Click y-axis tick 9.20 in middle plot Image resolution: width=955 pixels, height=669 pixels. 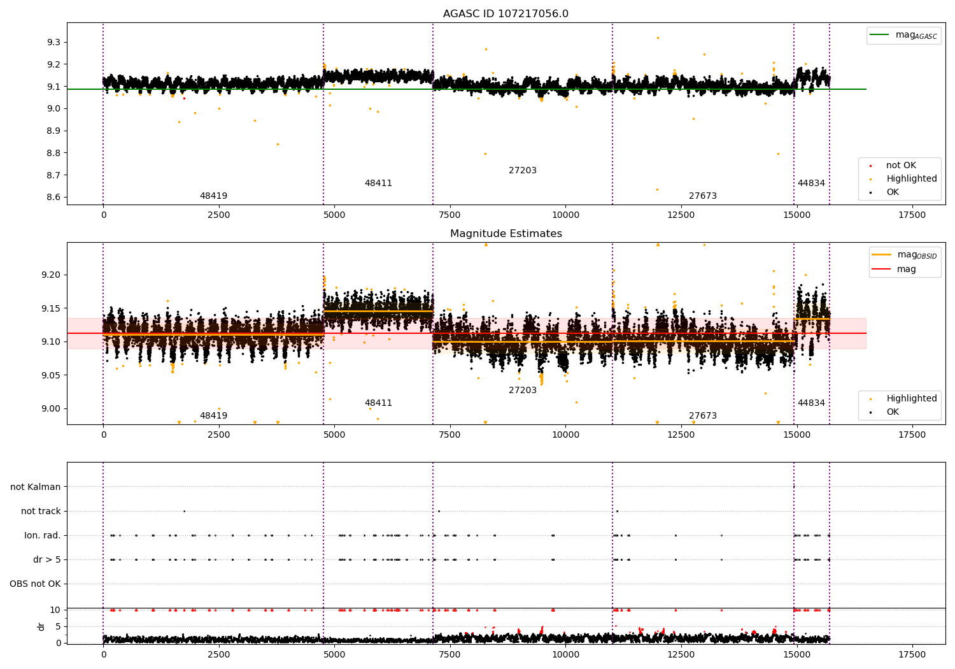pos(51,275)
